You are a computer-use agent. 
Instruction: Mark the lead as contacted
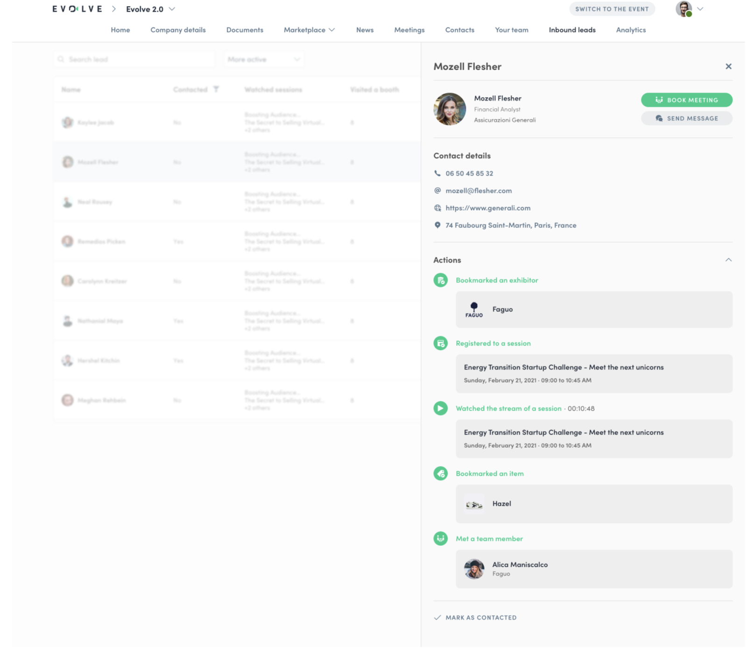click(x=475, y=618)
